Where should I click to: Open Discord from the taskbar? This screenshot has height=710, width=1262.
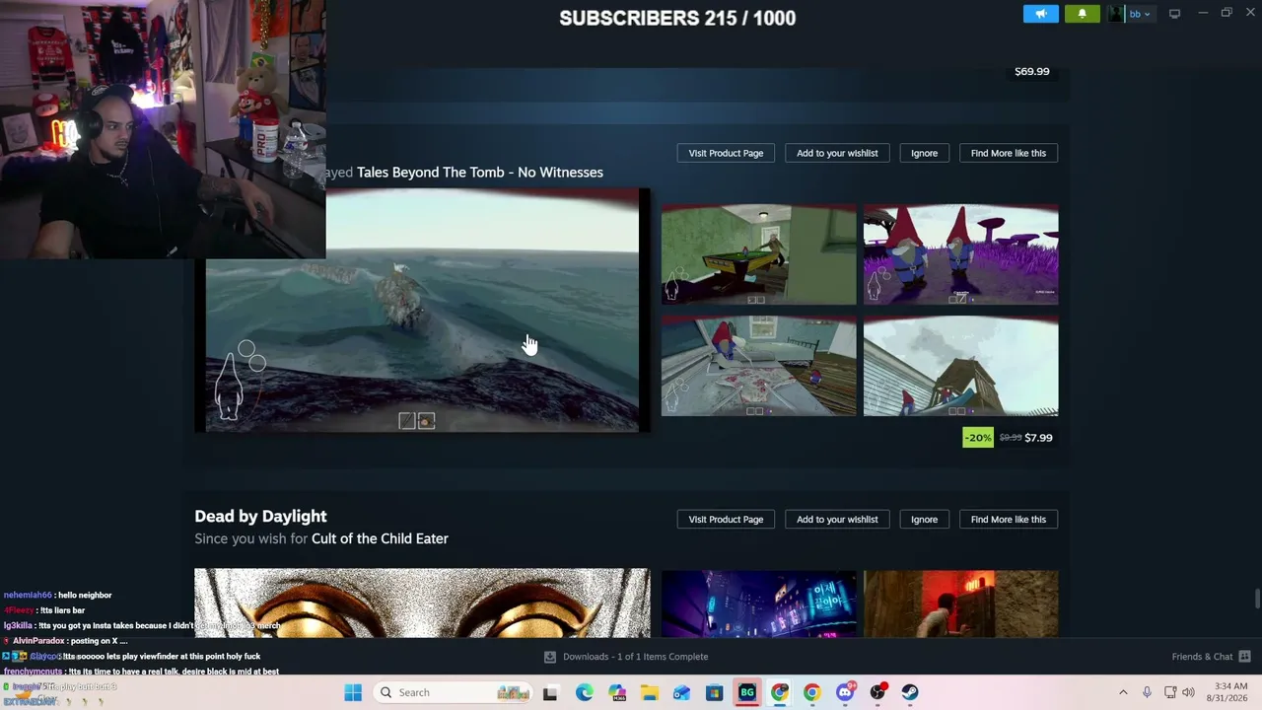click(x=845, y=692)
